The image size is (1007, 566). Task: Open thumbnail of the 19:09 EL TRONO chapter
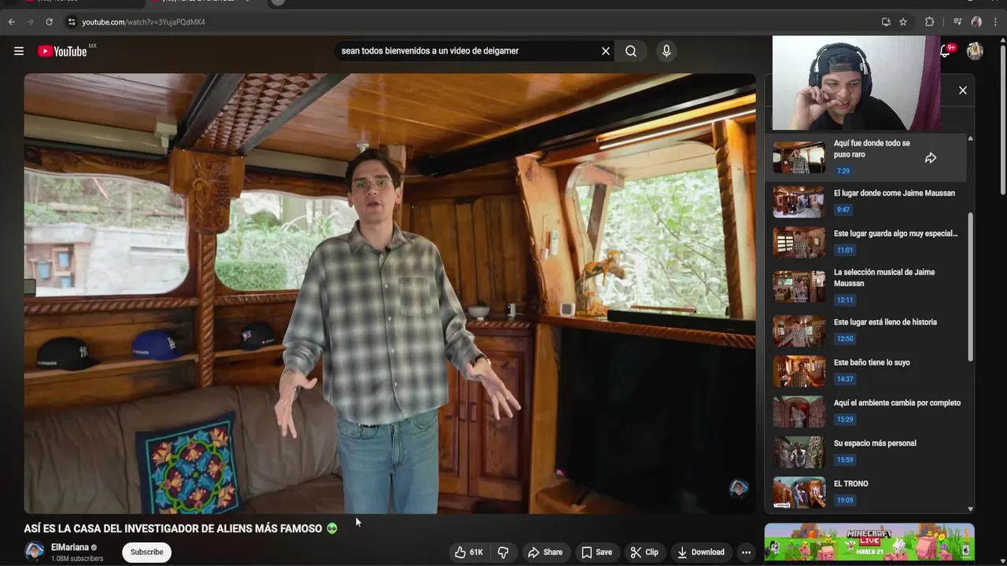point(799,492)
